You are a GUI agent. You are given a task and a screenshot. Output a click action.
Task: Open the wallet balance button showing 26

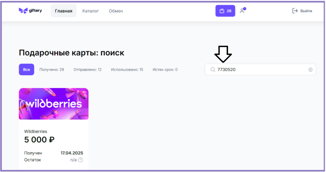tap(225, 11)
